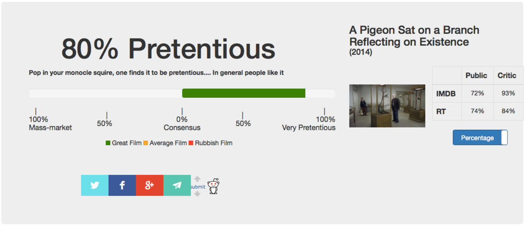Click the film title heading
This screenshot has width=526, height=226.
tap(414, 36)
